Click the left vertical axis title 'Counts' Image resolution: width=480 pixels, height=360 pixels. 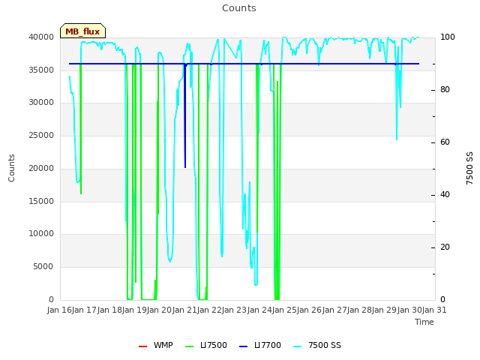tap(11, 168)
